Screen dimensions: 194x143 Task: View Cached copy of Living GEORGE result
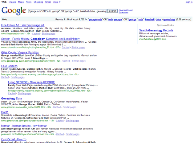pos(12,94)
